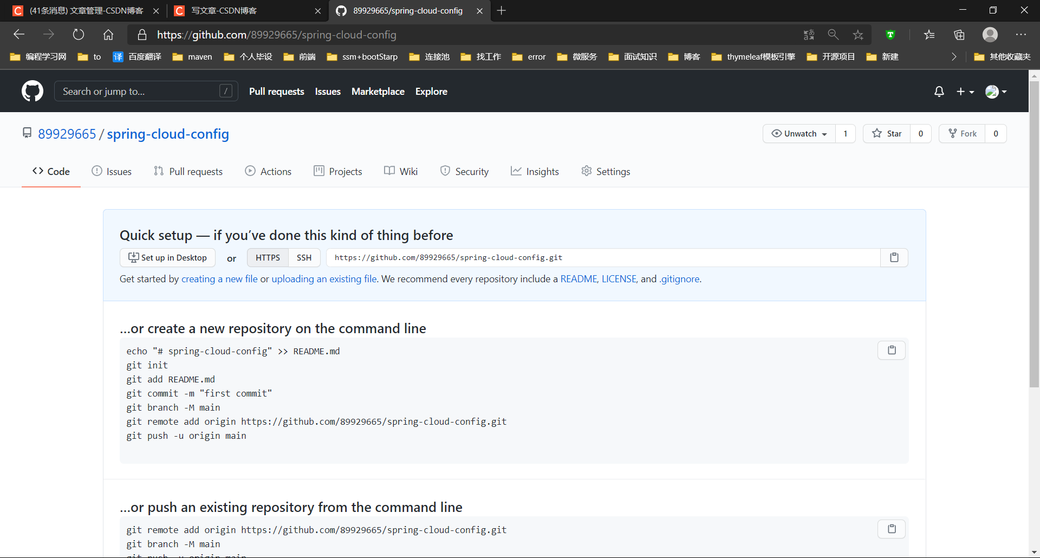
Task: View the site lock information
Action: pyautogui.click(x=142, y=35)
